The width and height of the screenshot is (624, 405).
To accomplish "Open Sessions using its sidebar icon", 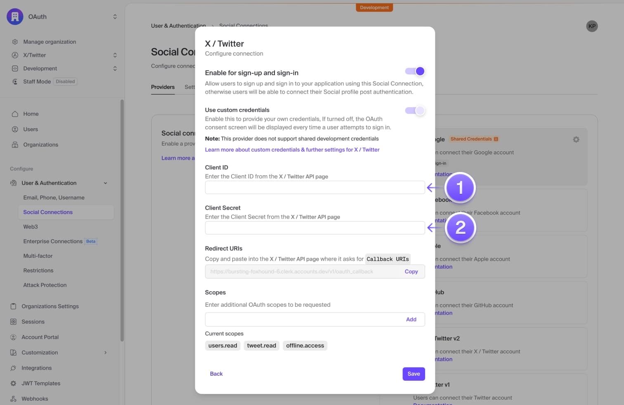I will tap(14, 322).
